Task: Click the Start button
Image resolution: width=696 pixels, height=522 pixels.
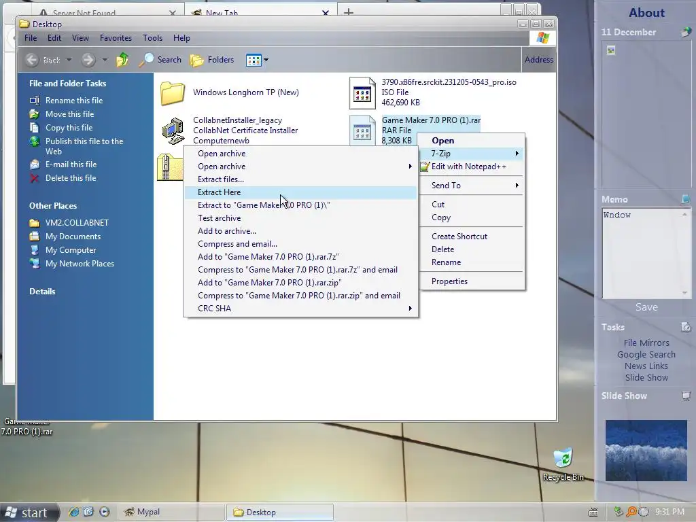Action: [x=29, y=512]
